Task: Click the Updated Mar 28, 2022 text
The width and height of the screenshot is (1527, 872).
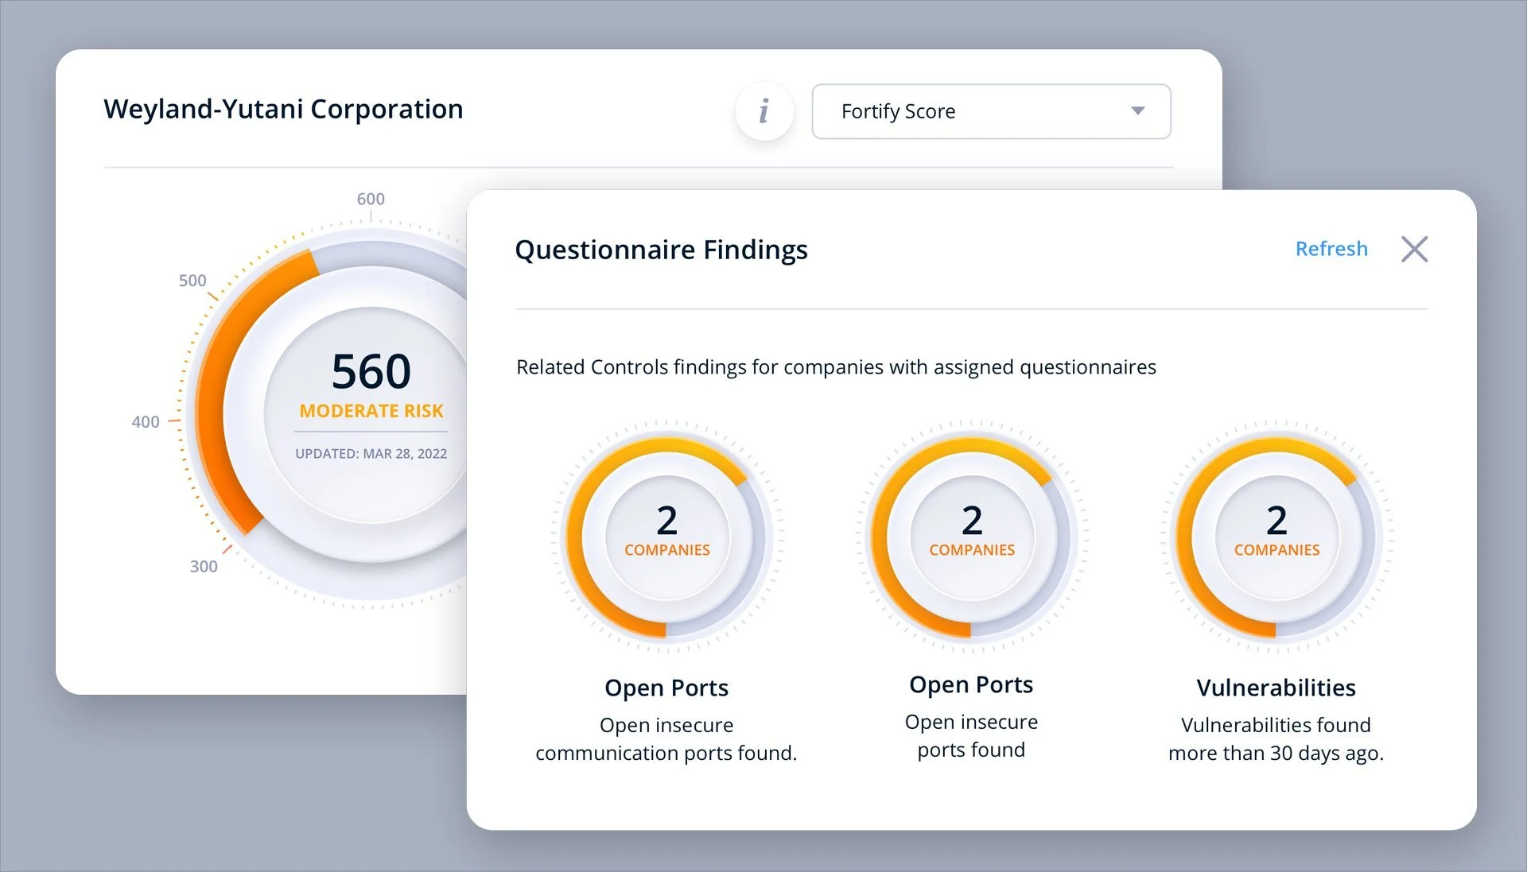Action: pyautogui.click(x=371, y=454)
